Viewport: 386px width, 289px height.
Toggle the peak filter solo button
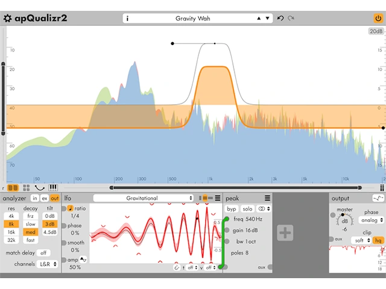point(247,209)
